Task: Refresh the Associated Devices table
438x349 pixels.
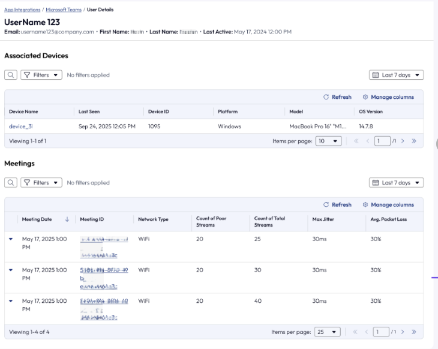Action: point(337,97)
